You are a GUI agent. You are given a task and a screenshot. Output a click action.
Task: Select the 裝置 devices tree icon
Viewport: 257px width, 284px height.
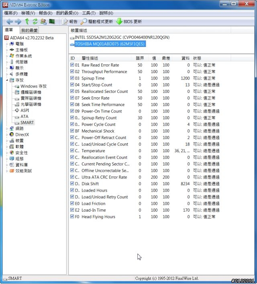12,141
